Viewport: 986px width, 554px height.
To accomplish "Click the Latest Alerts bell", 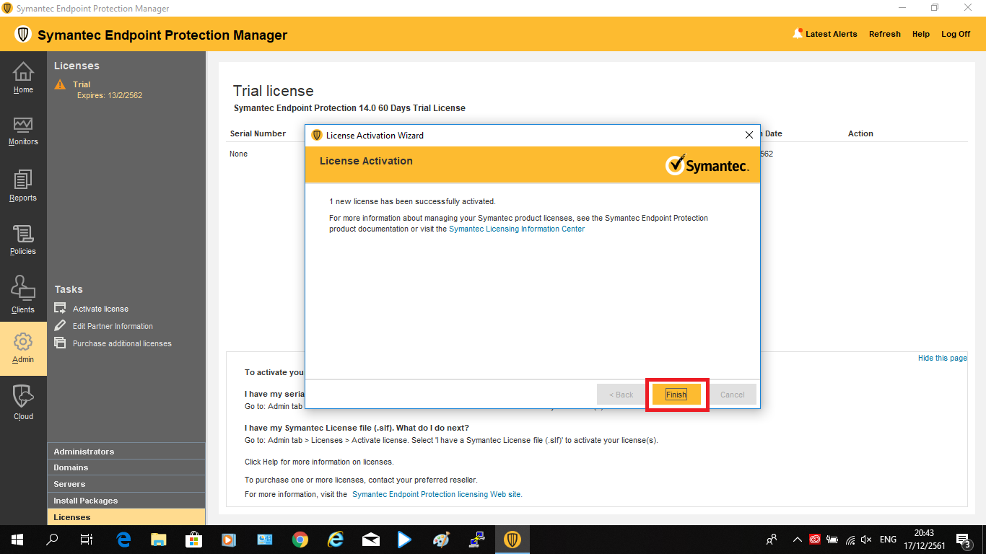I will pos(798,34).
